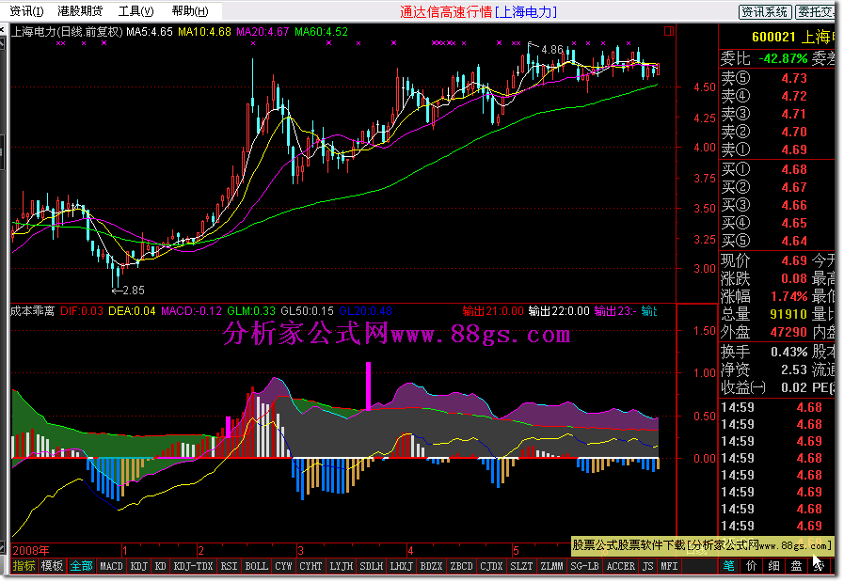The width and height of the screenshot is (844, 582).
Task: Open the 帮助(H) menu
Action: tap(190, 10)
